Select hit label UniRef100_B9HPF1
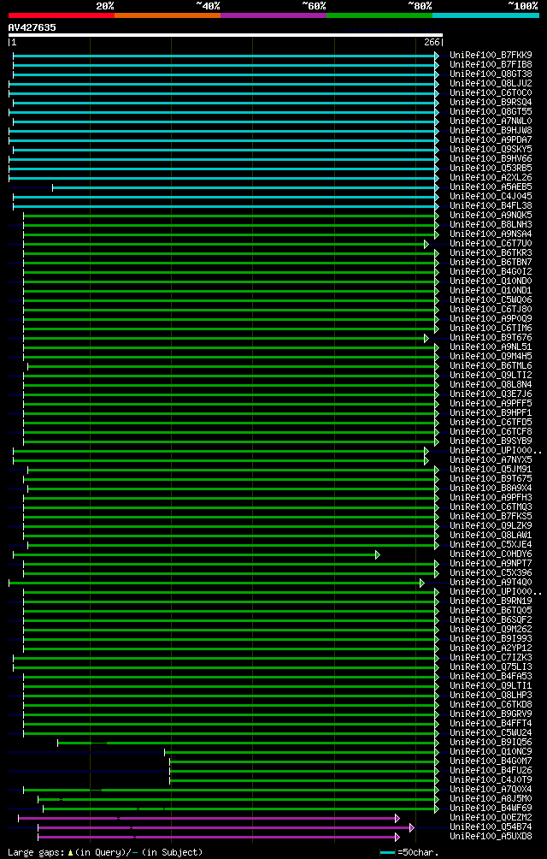 point(491,412)
